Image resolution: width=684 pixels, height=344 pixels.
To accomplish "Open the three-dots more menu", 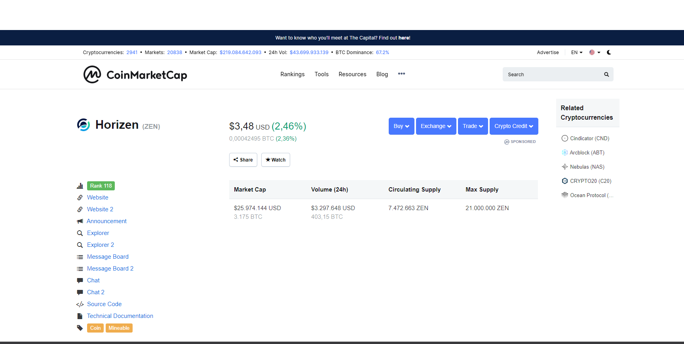I will pos(401,74).
